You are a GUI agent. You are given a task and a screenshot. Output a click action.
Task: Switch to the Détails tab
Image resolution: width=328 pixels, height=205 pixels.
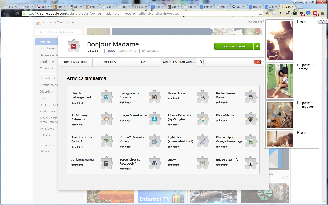(x=110, y=62)
